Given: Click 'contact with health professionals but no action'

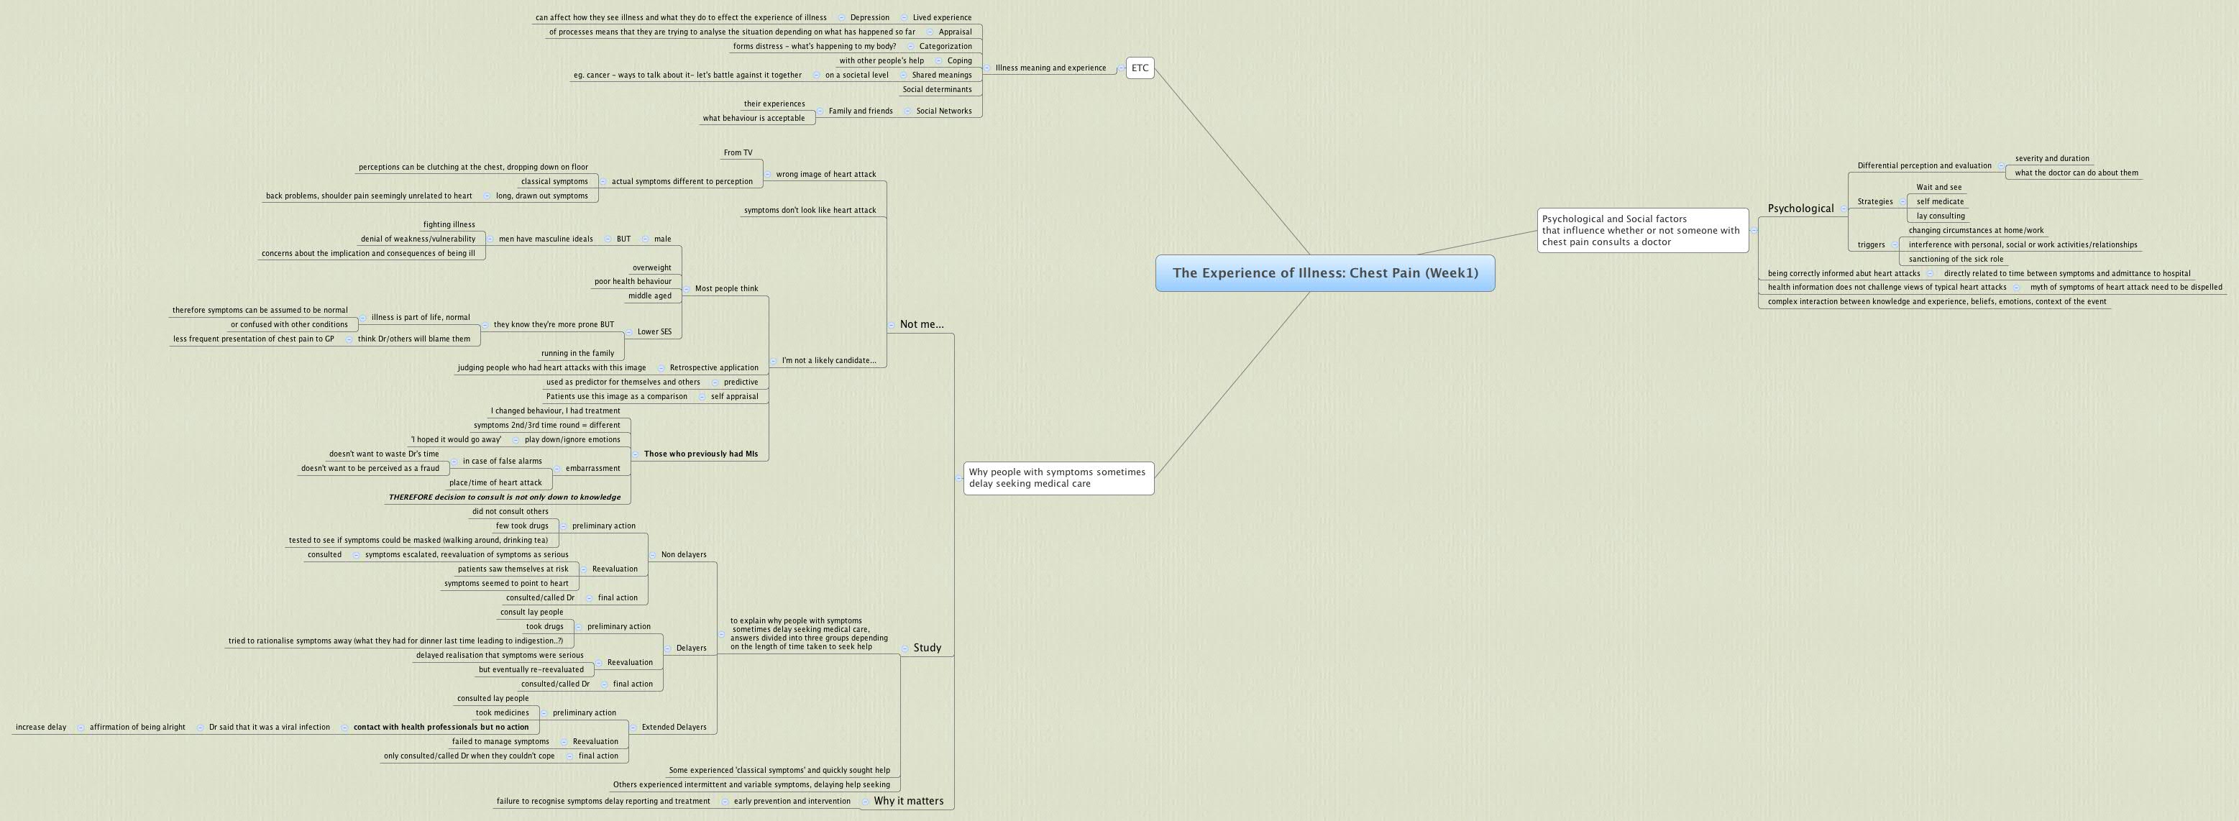Looking at the screenshot, I should coord(441,727).
